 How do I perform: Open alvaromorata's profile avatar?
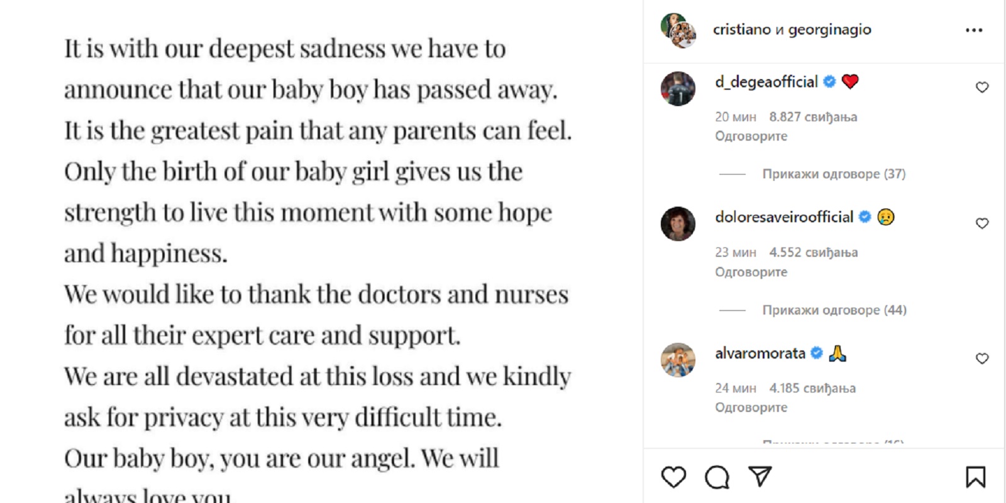678,360
